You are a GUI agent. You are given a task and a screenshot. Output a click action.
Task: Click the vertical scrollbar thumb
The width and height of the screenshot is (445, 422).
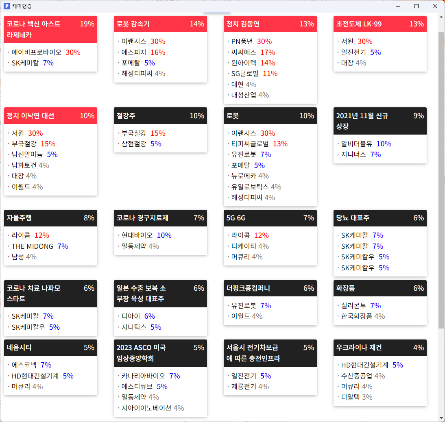click(x=441, y=180)
